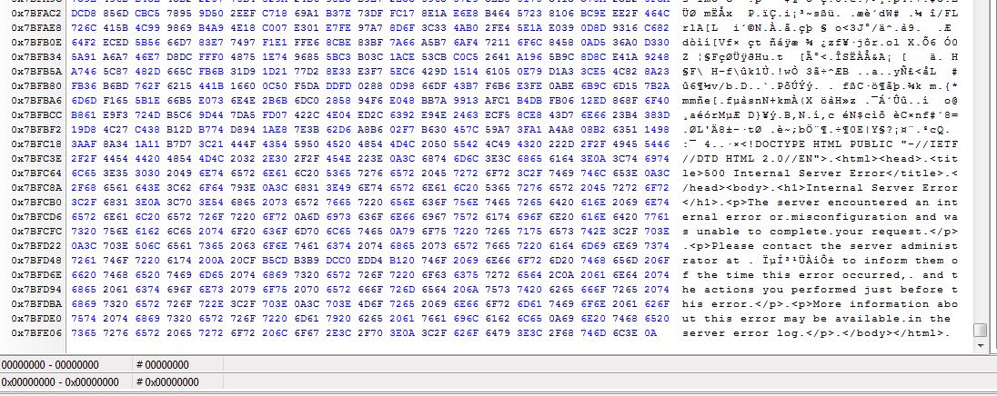The height and width of the screenshot is (396, 997).
Task: Select address 0x7BFE06 in the offset column
Action: pyautogui.click(x=36, y=333)
